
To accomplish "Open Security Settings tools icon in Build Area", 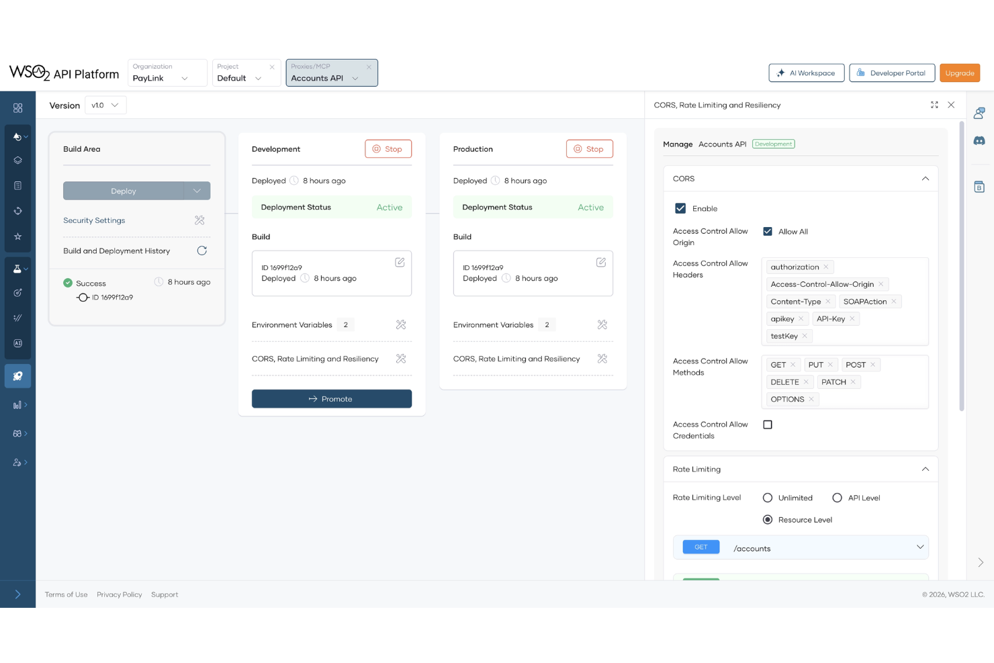I will pyautogui.click(x=199, y=220).
